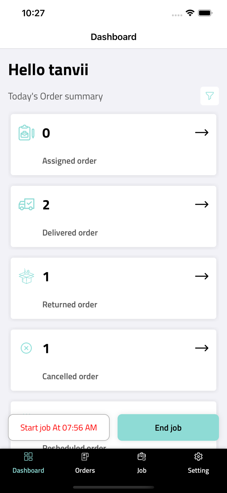Click the arrow on the Delivered order card
This screenshot has height=493, width=227.
(x=202, y=204)
